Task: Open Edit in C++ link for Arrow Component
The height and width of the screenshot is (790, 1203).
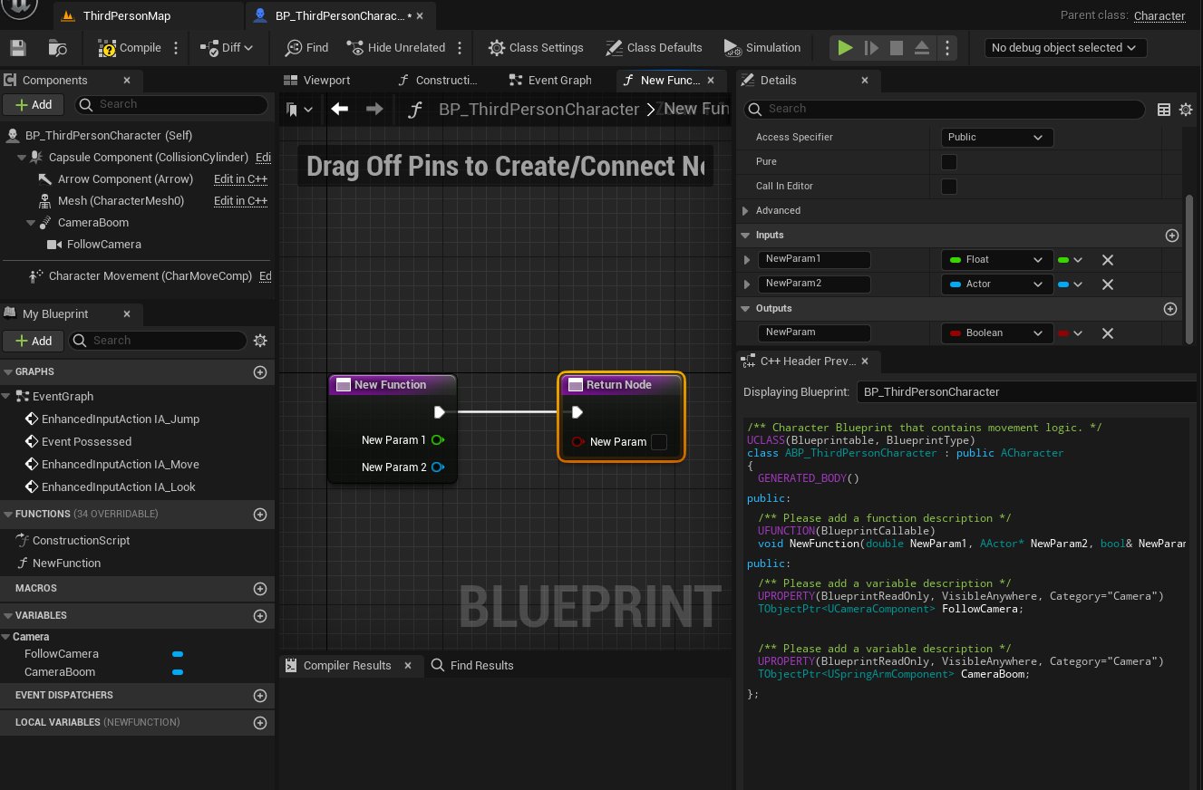Action: [x=240, y=179]
